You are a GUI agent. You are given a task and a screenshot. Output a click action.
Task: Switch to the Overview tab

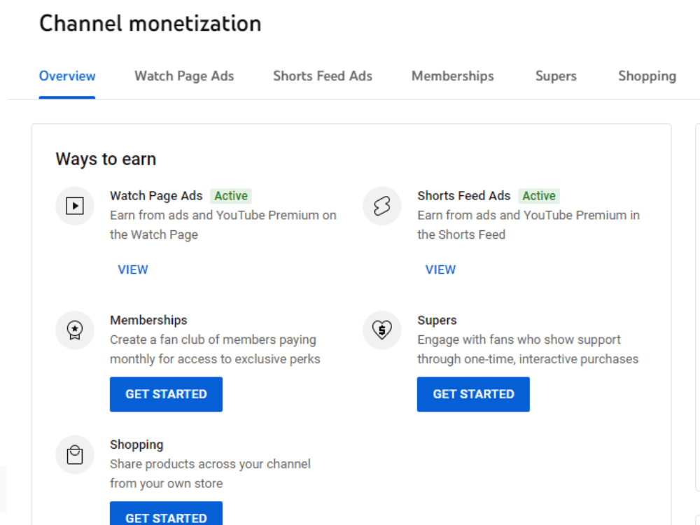(67, 76)
